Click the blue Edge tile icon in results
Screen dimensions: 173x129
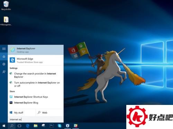click(x=12, y=60)
